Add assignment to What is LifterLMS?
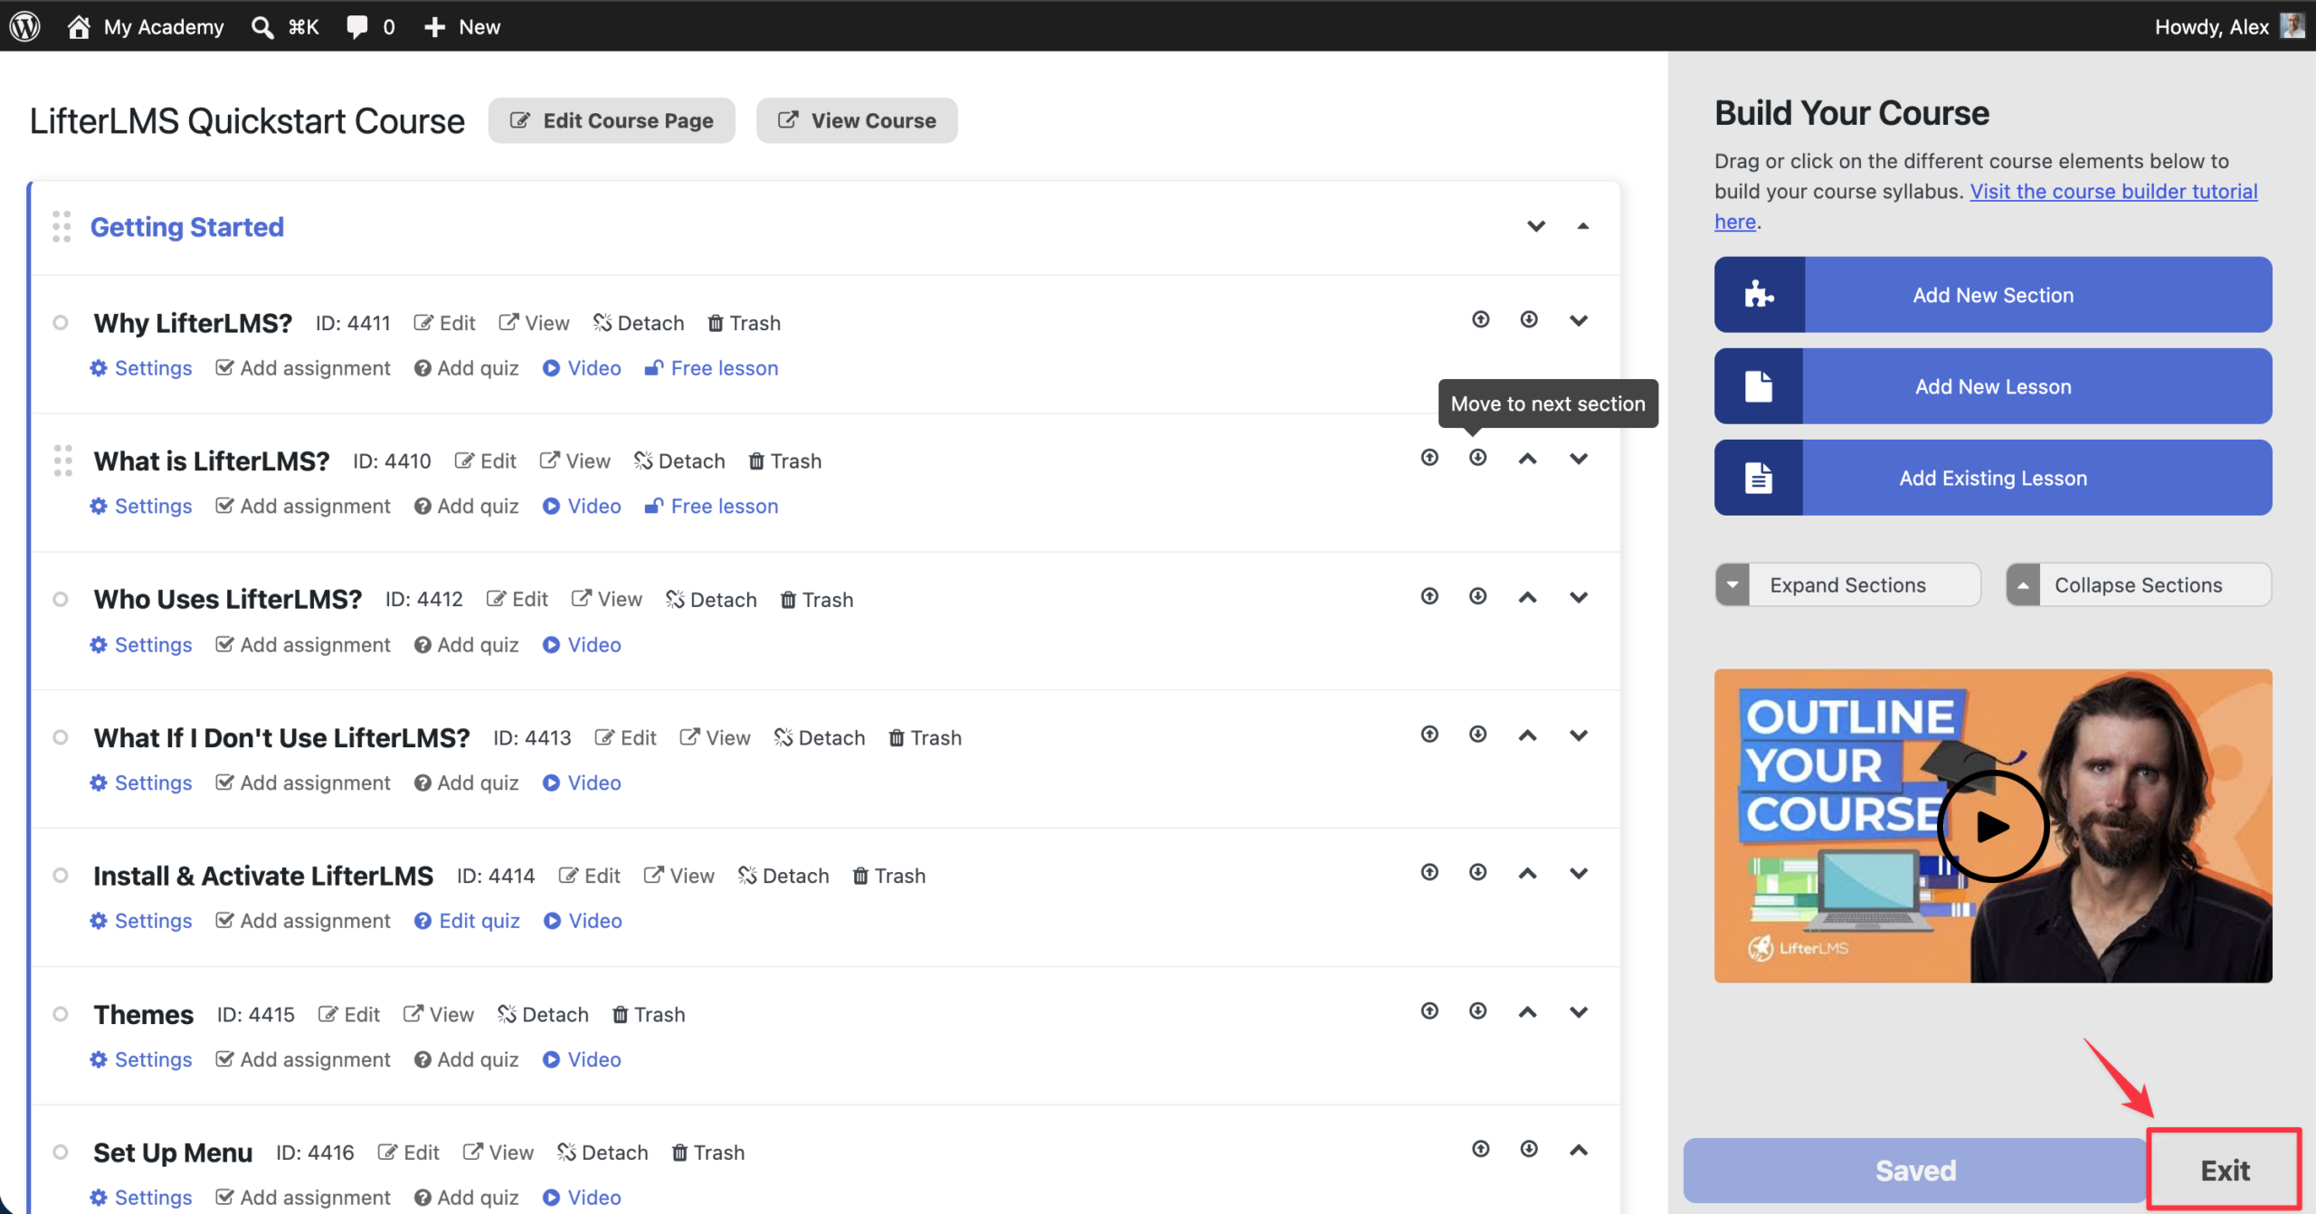The width and height of the screenshot is (2316, 1214). (303, 507)
